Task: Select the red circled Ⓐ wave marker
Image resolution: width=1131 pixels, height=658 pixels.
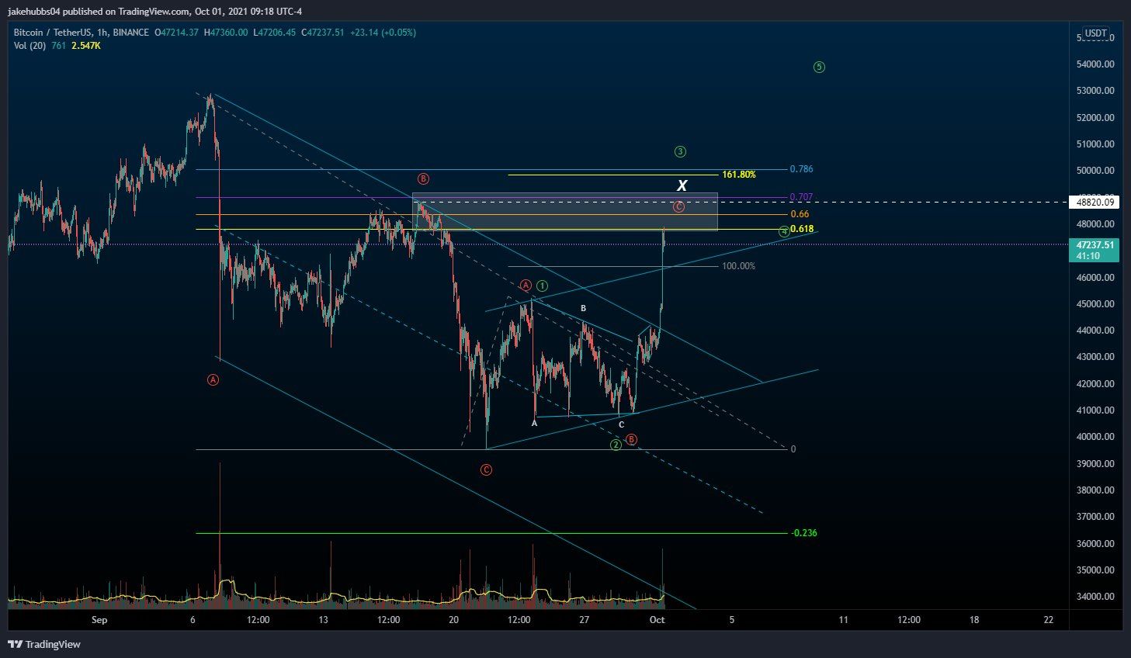Action: [x=213, y=379]
